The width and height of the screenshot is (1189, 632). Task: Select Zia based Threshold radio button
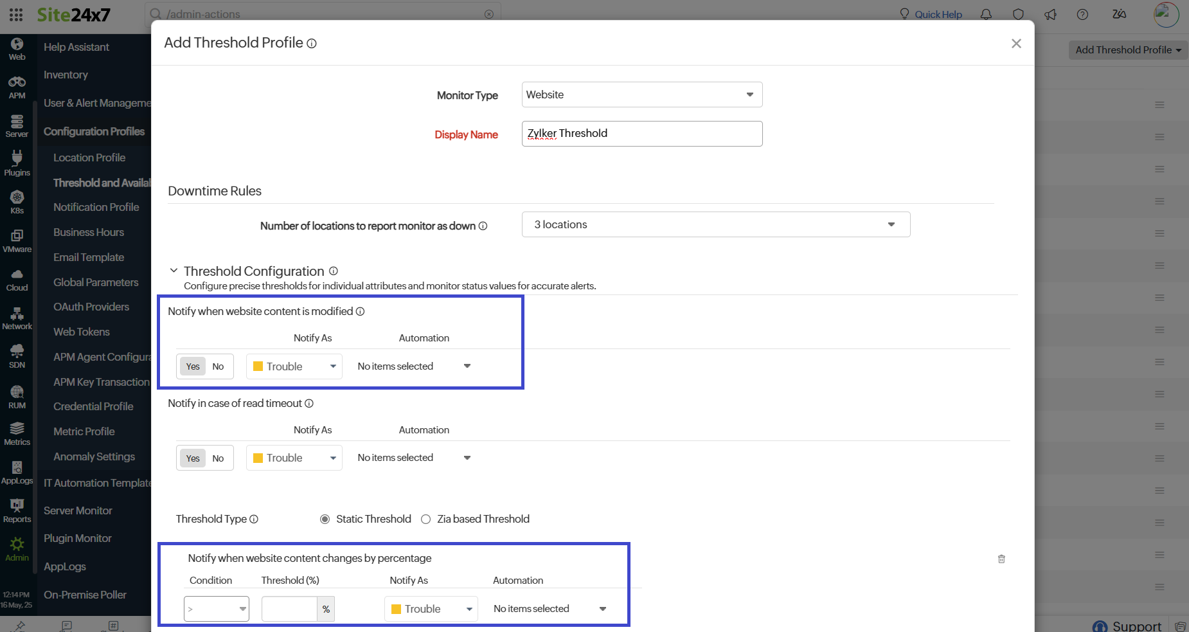425,519
